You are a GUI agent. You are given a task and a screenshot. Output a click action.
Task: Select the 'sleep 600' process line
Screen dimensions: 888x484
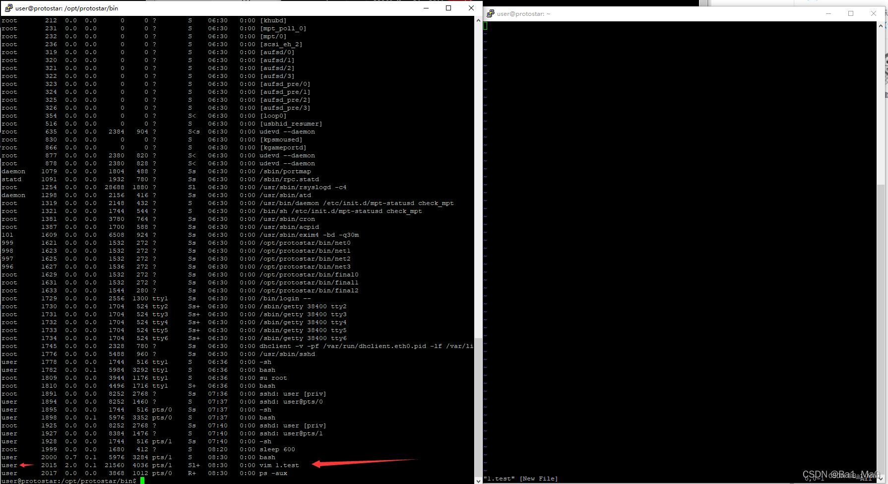coord(278,449)
